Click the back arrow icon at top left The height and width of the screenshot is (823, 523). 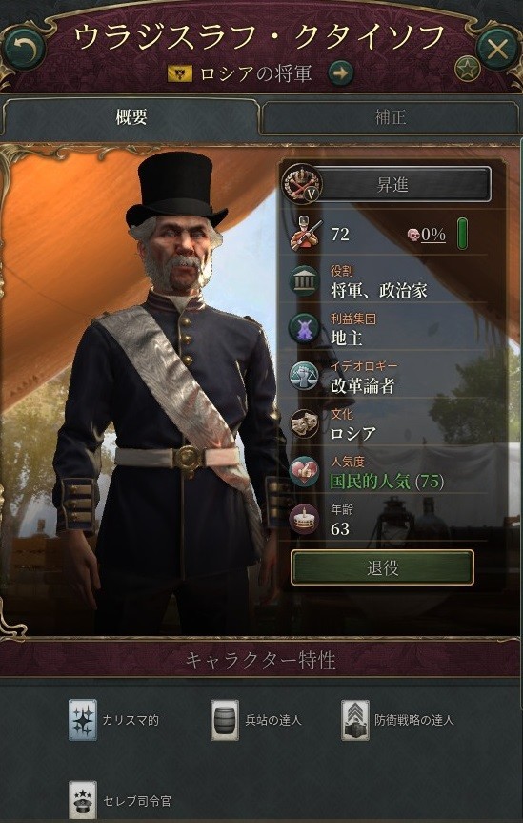(x=24, y=50)
